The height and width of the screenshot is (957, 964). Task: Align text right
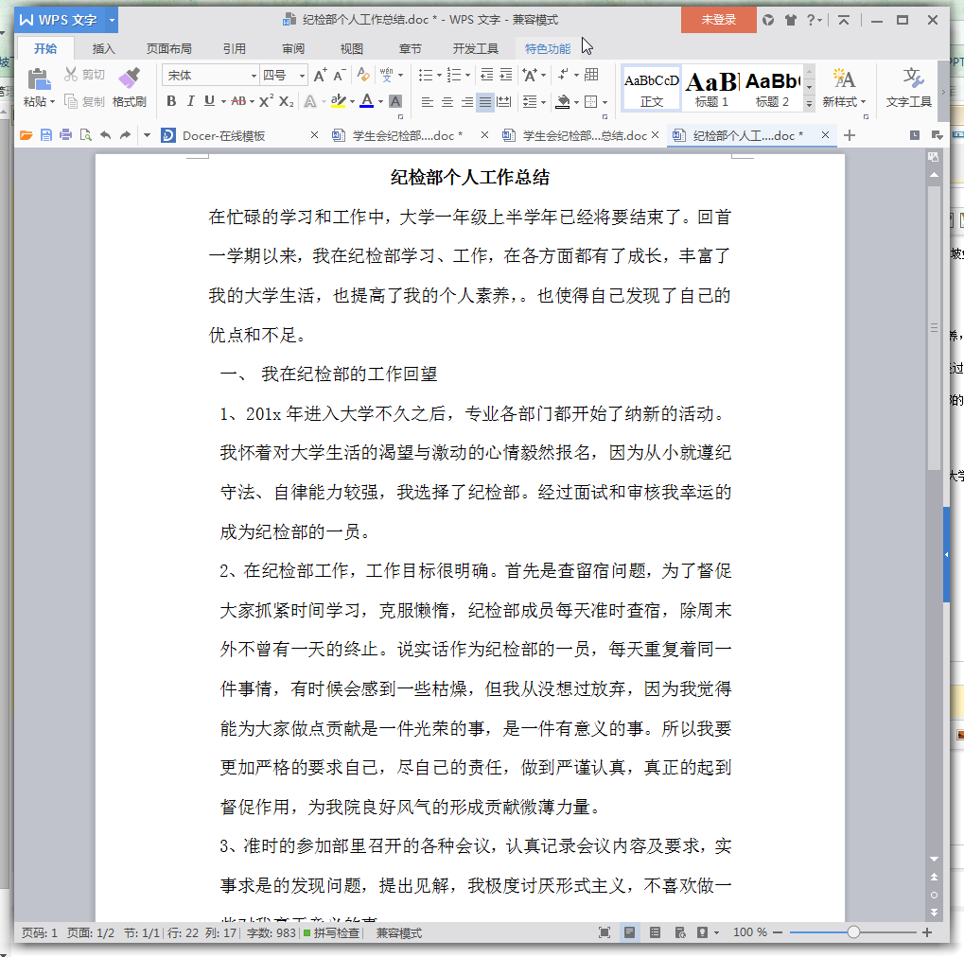pyautogui.click(x=466, y=101)
